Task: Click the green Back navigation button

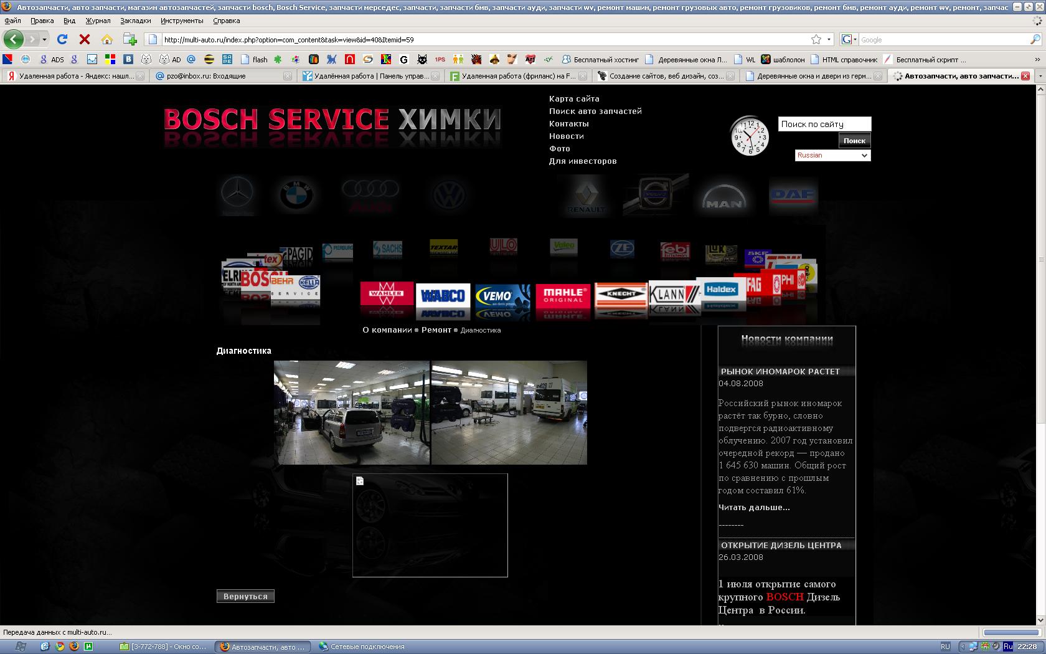Action: (x=14, y=39)
